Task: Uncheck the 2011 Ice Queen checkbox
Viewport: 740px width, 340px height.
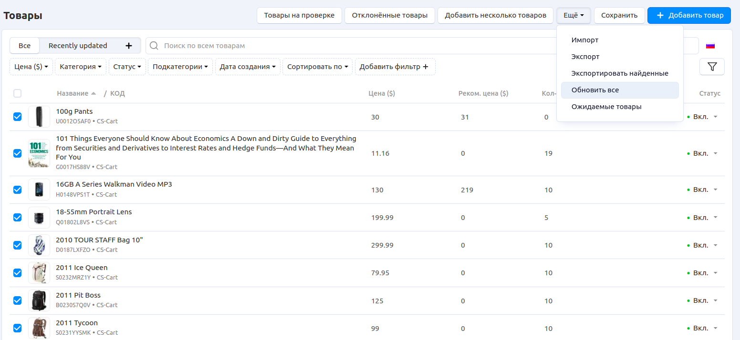Action: point(18,273)
